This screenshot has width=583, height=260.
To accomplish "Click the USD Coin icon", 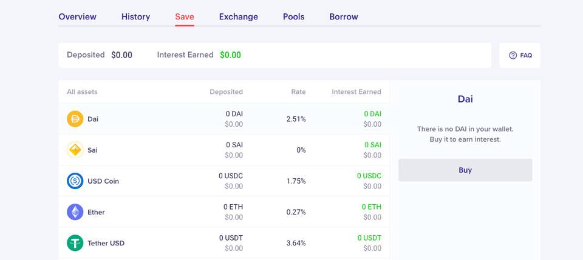I will [x=75, y=181].
